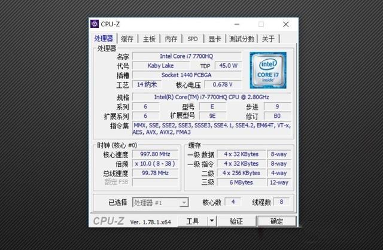Click the 14 纳米 process value
The image size is (383, 250).
point(147,84)
